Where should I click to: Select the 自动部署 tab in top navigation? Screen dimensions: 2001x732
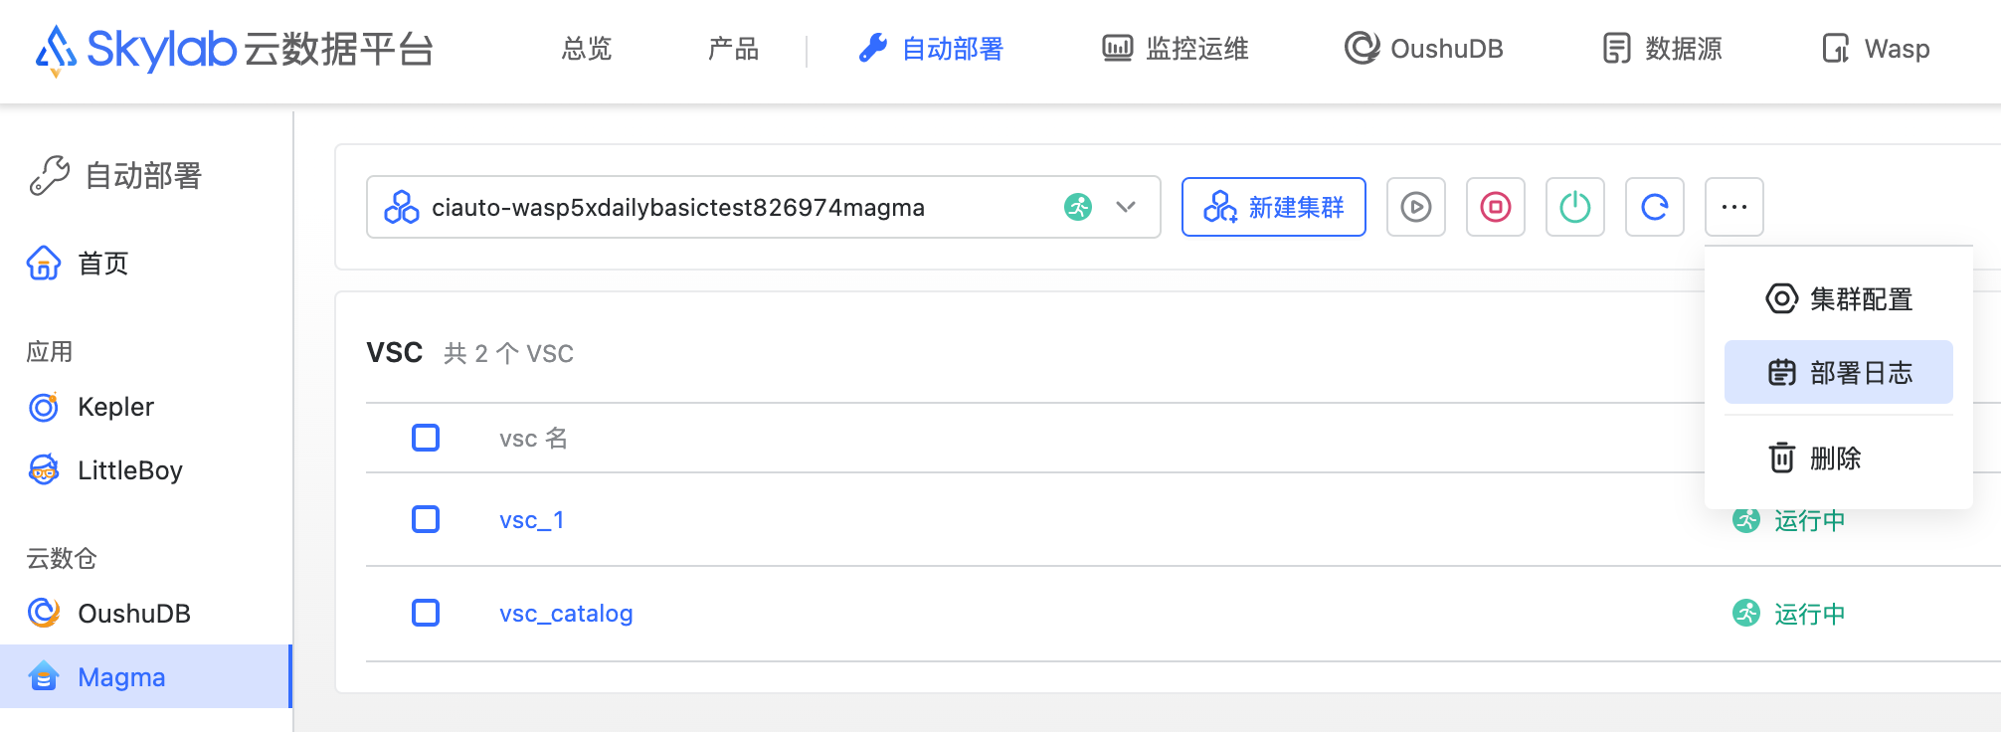[x=931, y=49]
